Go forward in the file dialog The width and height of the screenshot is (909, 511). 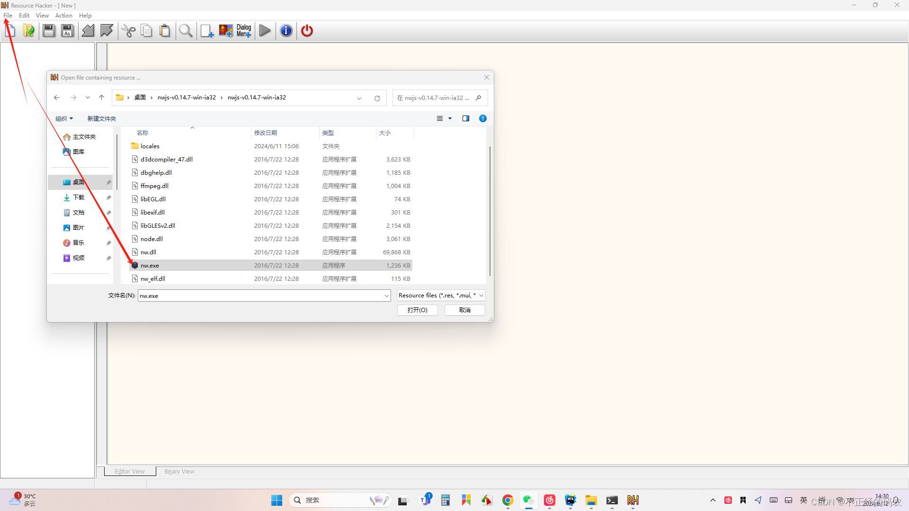point(73,98)
